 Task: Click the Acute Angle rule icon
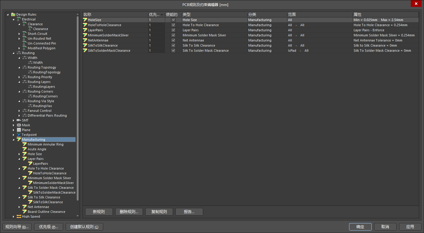25,149
